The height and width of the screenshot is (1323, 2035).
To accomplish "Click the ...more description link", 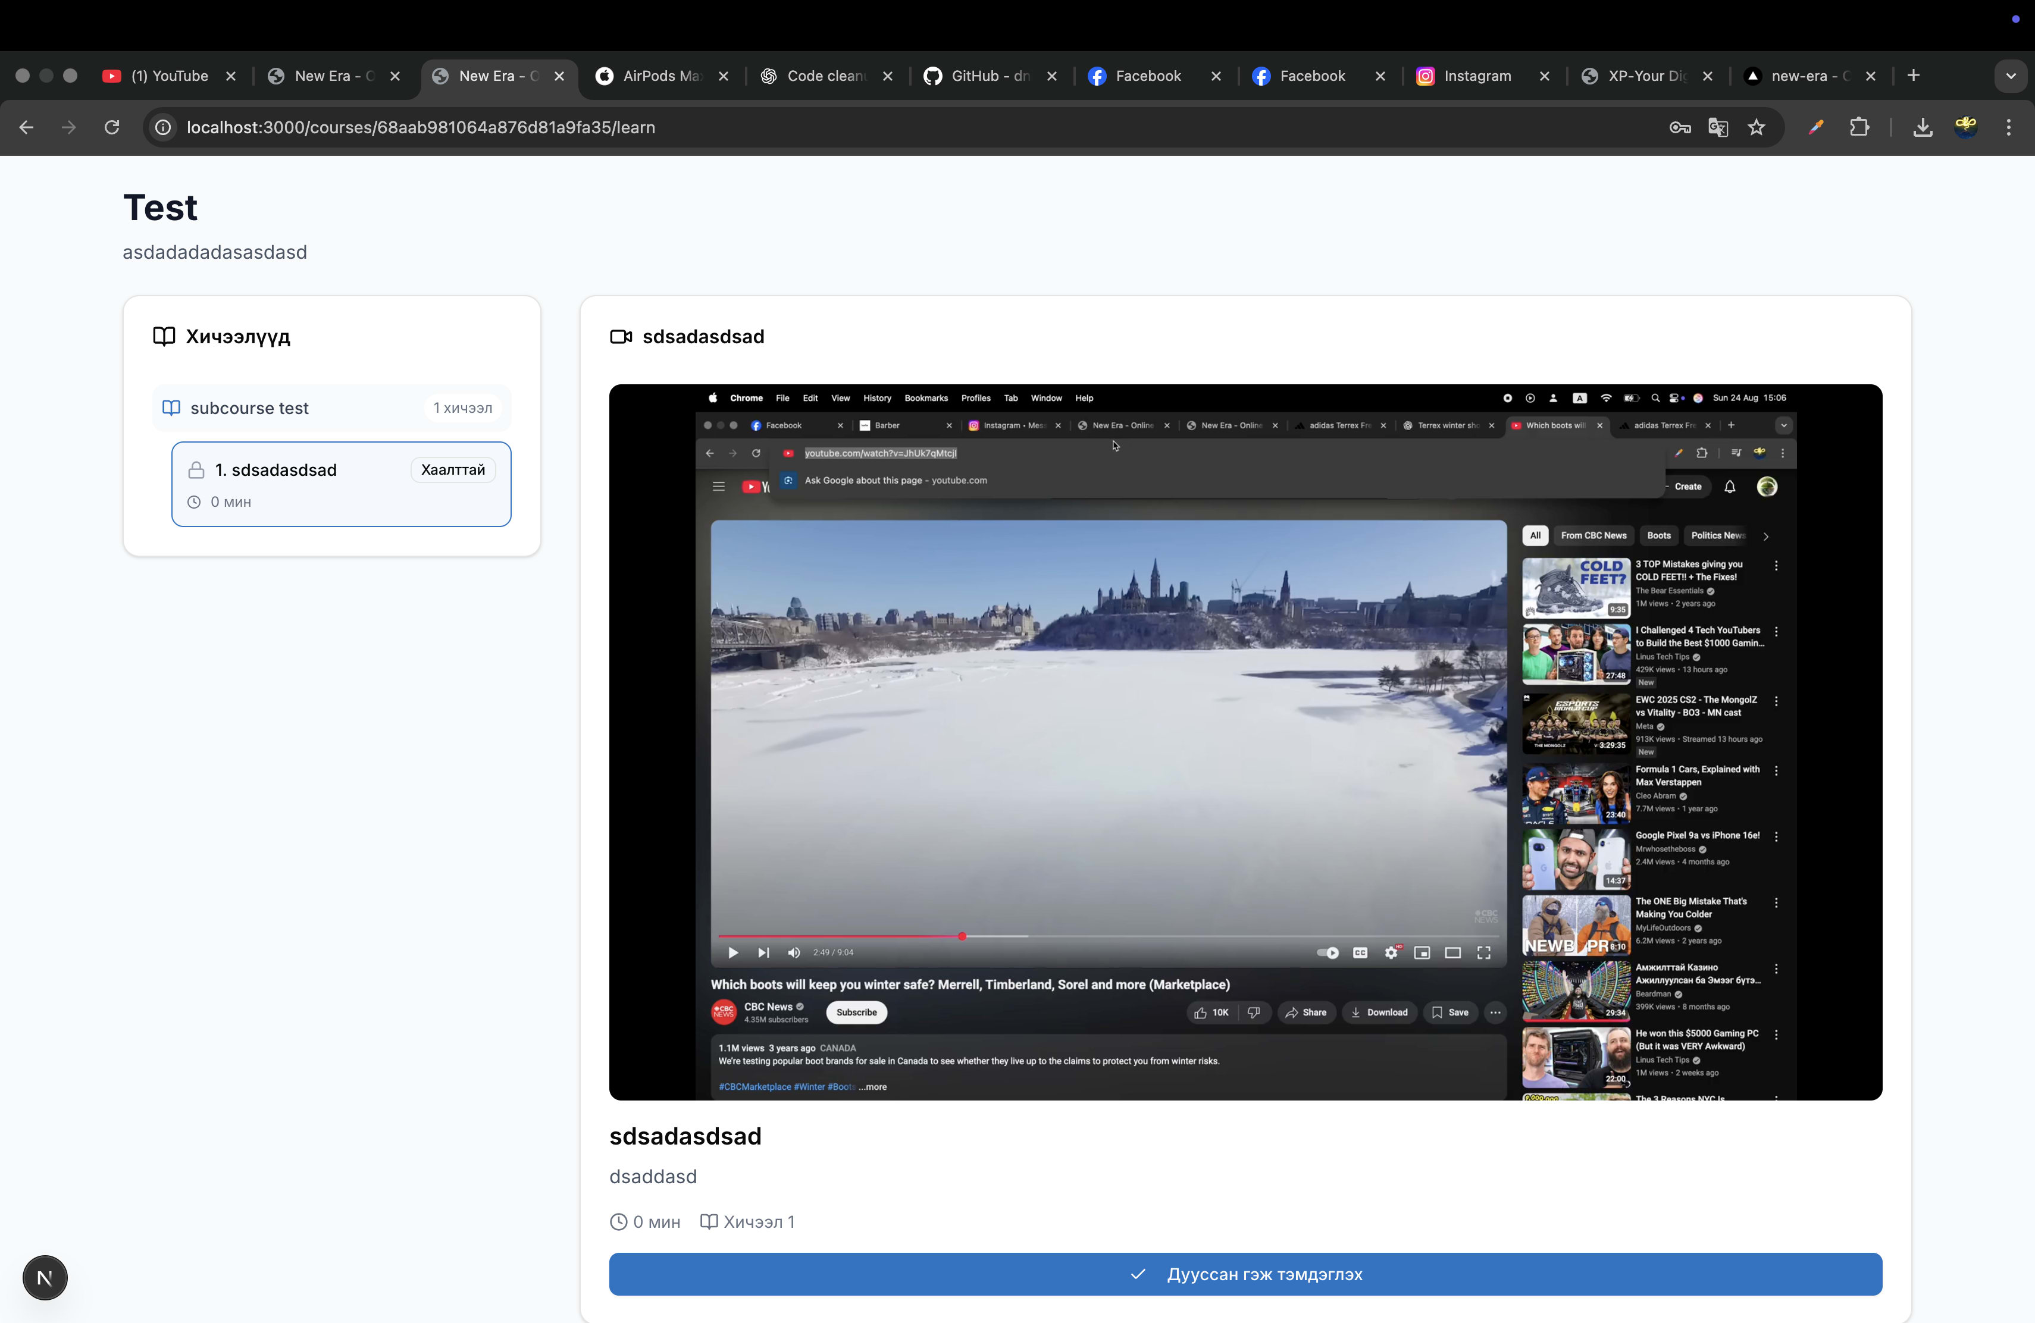I will point(872,1087).
